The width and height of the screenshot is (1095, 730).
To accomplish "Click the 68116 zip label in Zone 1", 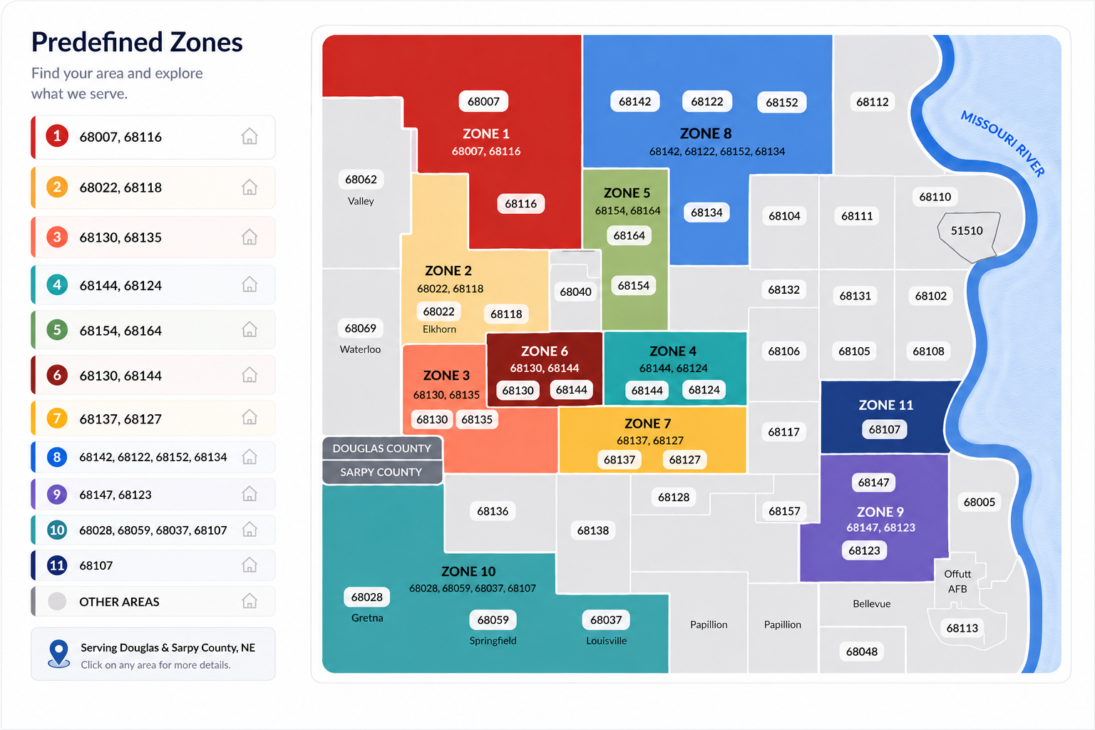I will coord(520,204).
